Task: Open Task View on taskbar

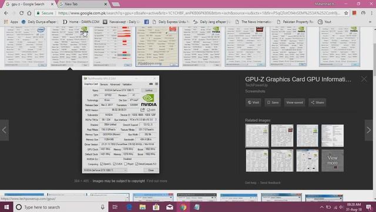Action: click(x=115, y=207)
